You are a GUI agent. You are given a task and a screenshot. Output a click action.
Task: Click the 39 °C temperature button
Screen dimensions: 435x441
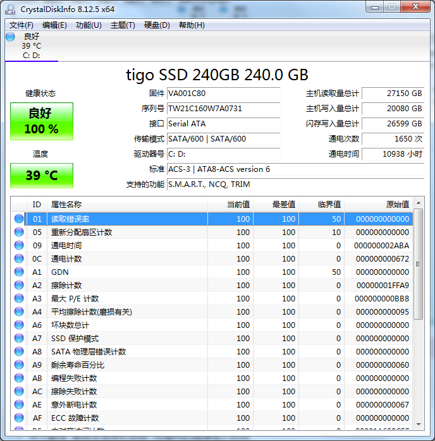click(x=42, y=176)
